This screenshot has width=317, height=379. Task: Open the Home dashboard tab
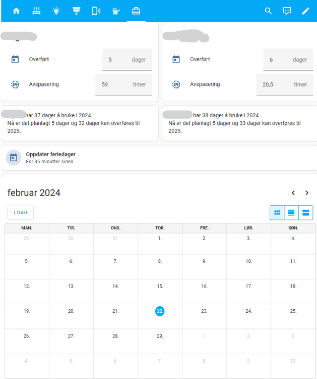pyautogui.click(x=16, y=11)
